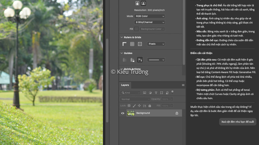Image resolution: width=259 pixels, height=145 pixels.
Task: Click the 'Điểm cần cải thiện' heading
Action: (201, 53)
